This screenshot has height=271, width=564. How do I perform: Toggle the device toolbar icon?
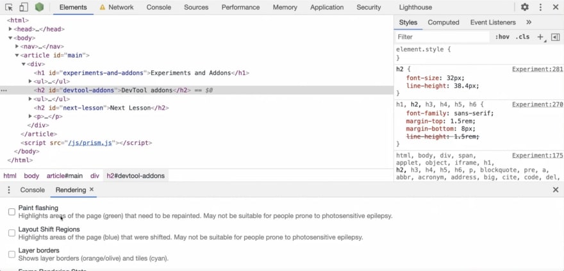click(x=23, y=7)
